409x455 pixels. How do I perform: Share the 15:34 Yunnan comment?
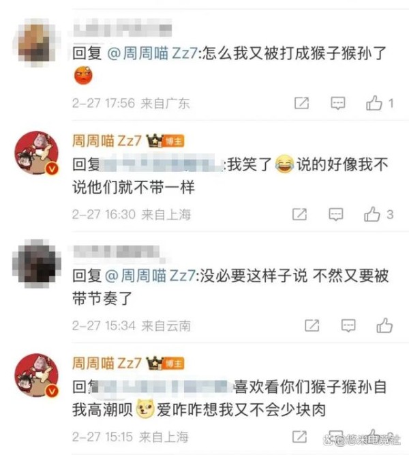[312, 325]
